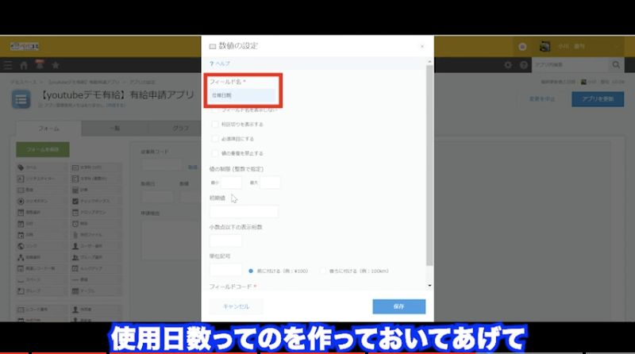Click the dialog scrollbar down arrow
635x354 pixels.
429,285
